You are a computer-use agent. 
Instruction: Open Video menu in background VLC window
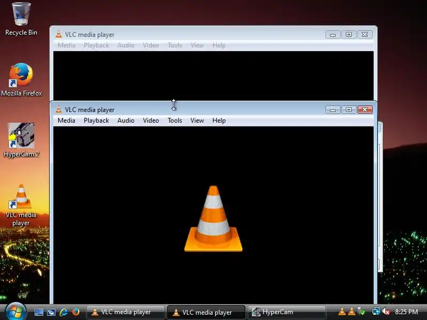[x=151, y=45]
